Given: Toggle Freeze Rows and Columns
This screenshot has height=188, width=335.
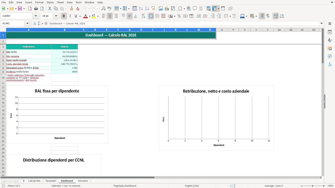Looking at the screenshot, I should (215, 9).
